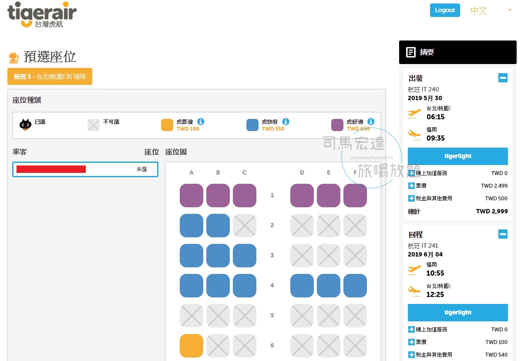Image resolution: width=521 pixels, height=361 pixels.
Task: Expand 票價 TWD 2,499 details
Action: pos(412,186)
